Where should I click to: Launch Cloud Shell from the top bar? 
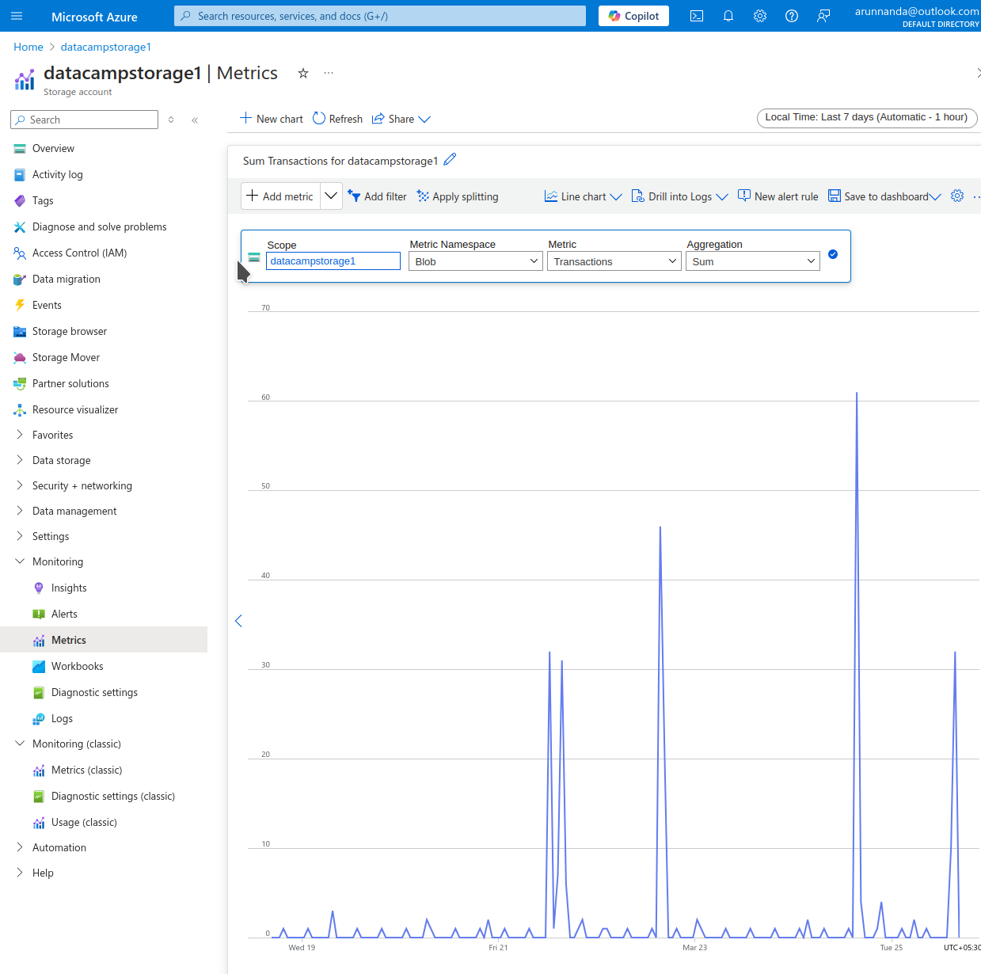697,16
